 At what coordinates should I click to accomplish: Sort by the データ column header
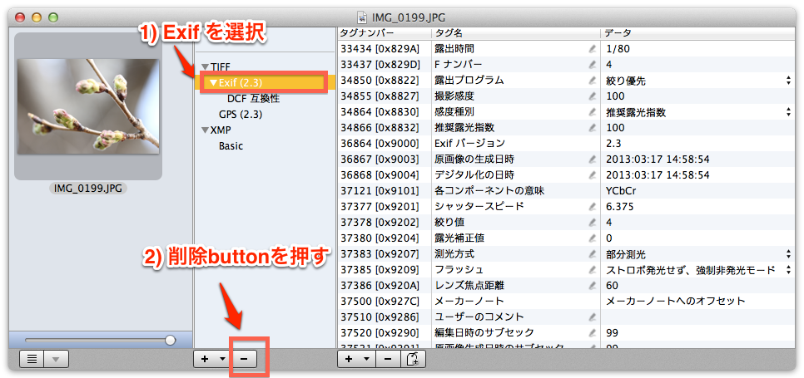pos(697,32)
